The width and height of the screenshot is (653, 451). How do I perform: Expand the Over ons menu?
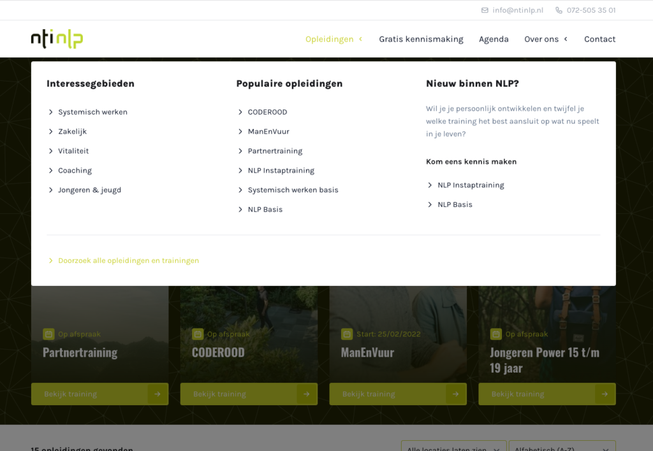click(x=545, y=39)
